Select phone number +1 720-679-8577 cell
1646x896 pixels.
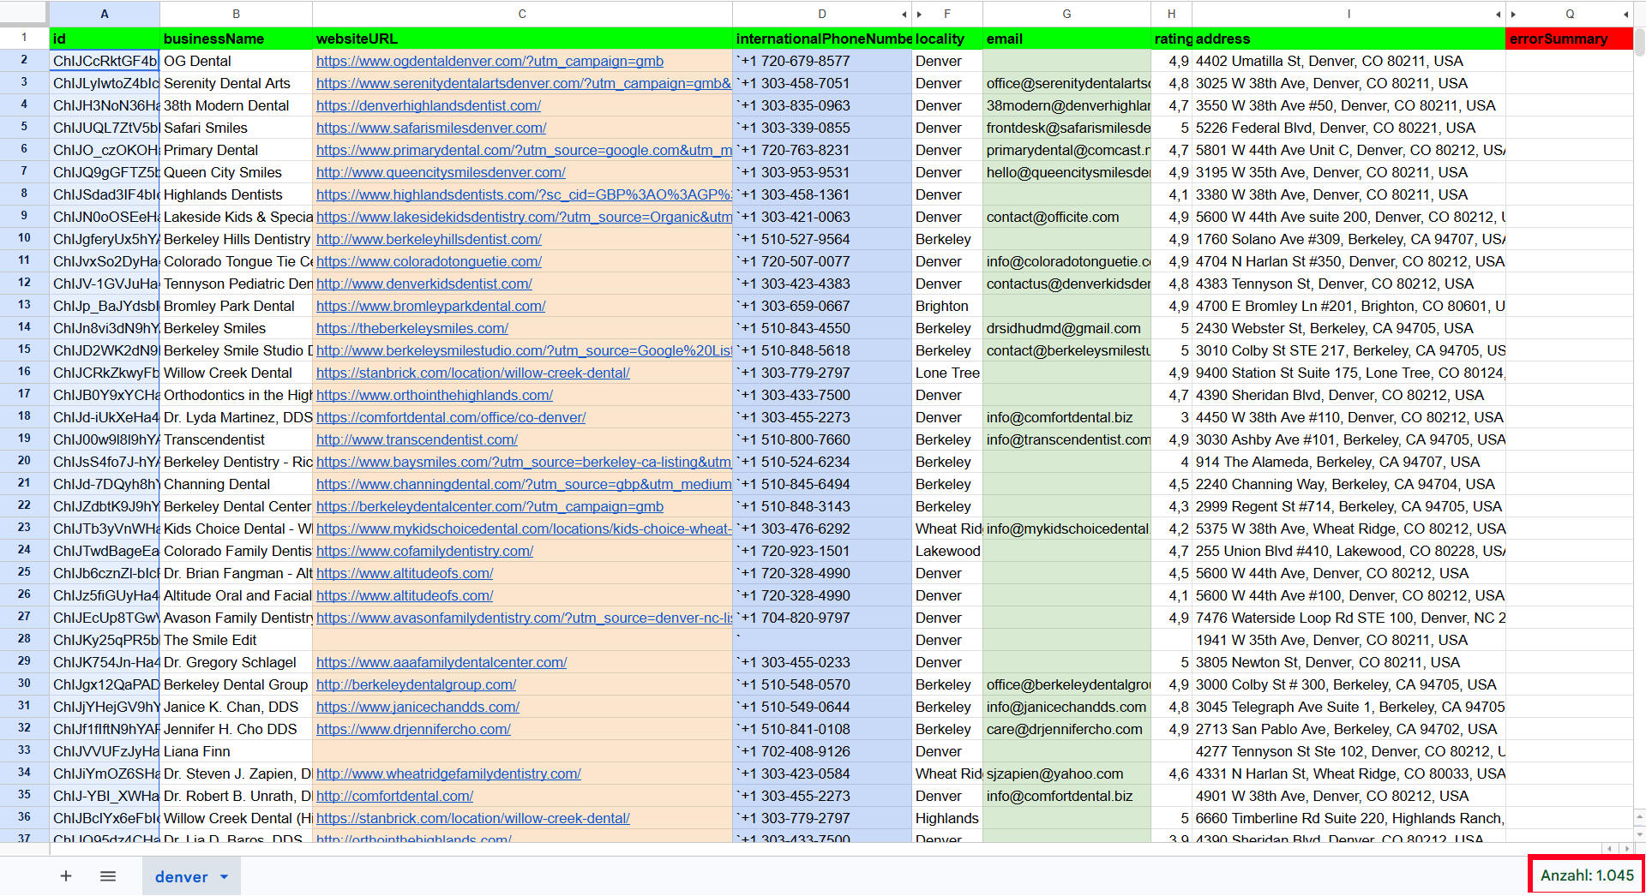(x=821, y=61)
